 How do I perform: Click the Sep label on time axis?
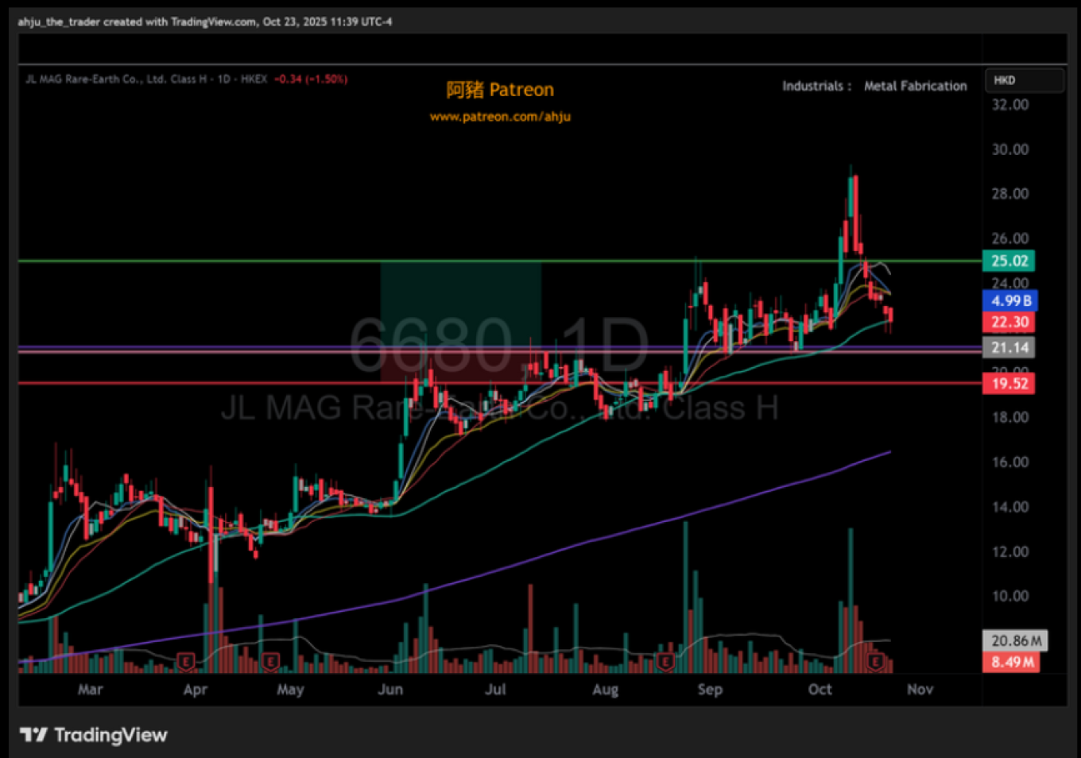coord(710,690)
